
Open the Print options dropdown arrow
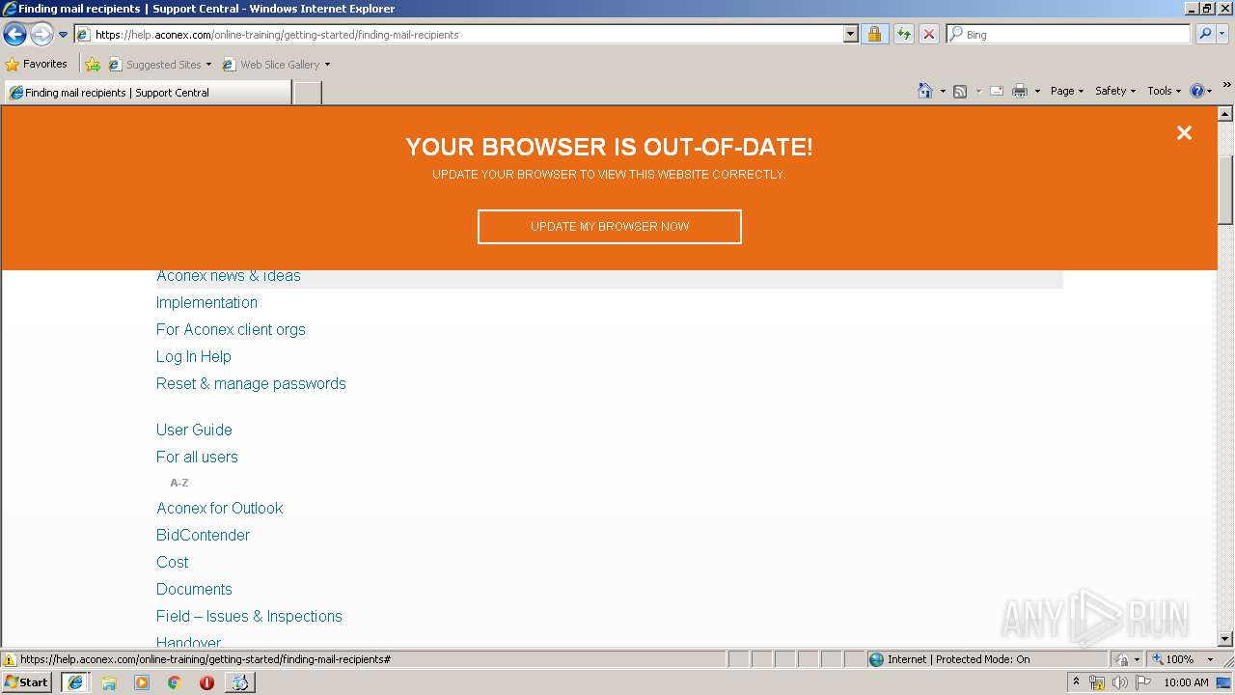(1037, 91)
